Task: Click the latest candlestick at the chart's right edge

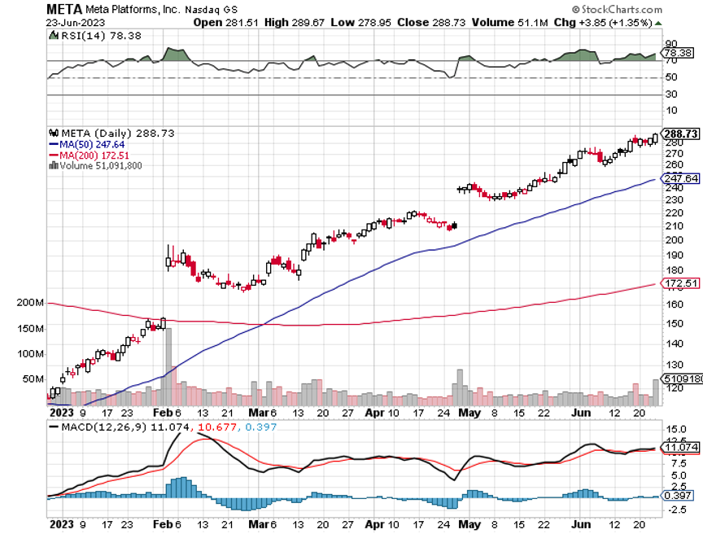Action: (x=656, y=138)
